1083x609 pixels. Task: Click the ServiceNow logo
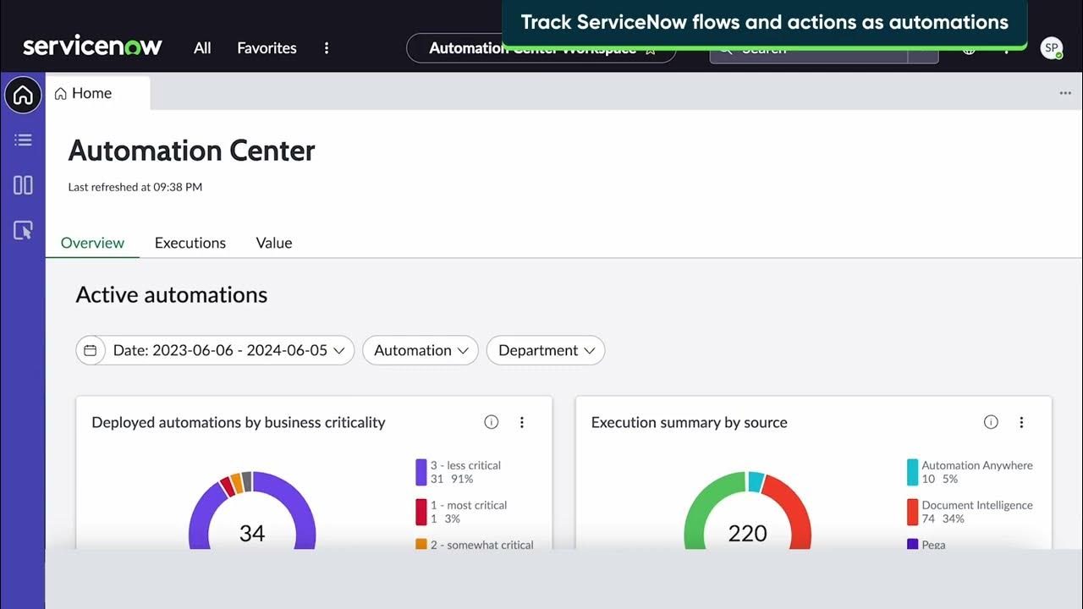coord(92,46)
